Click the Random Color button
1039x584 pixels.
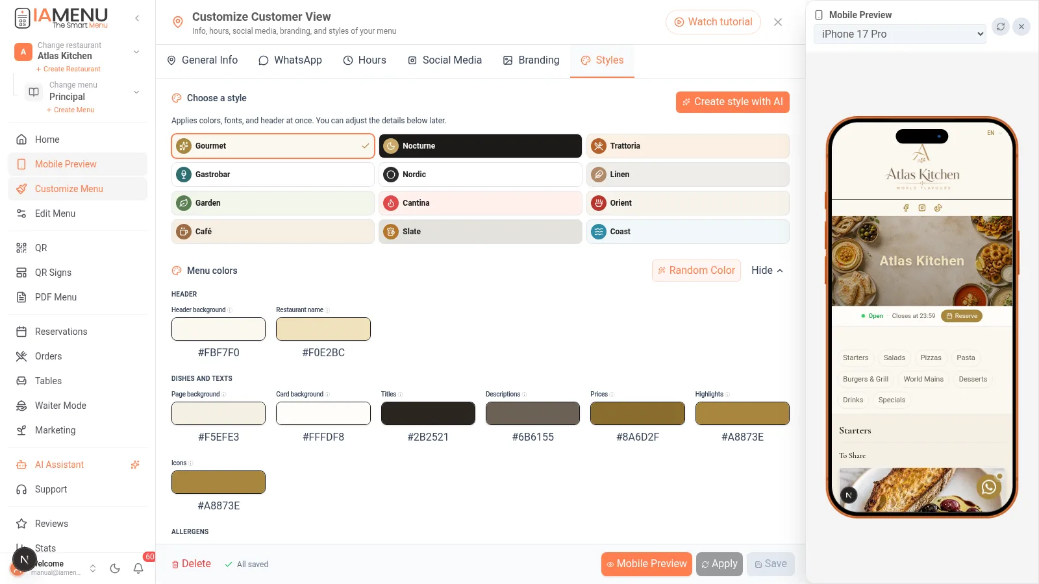pos(696,271)
